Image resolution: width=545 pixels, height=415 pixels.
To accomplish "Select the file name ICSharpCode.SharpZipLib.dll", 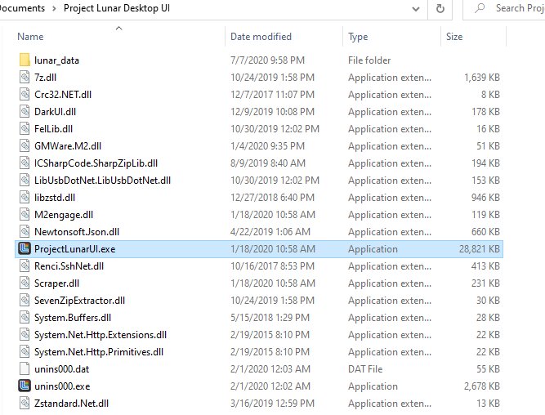I will (96, 163).
